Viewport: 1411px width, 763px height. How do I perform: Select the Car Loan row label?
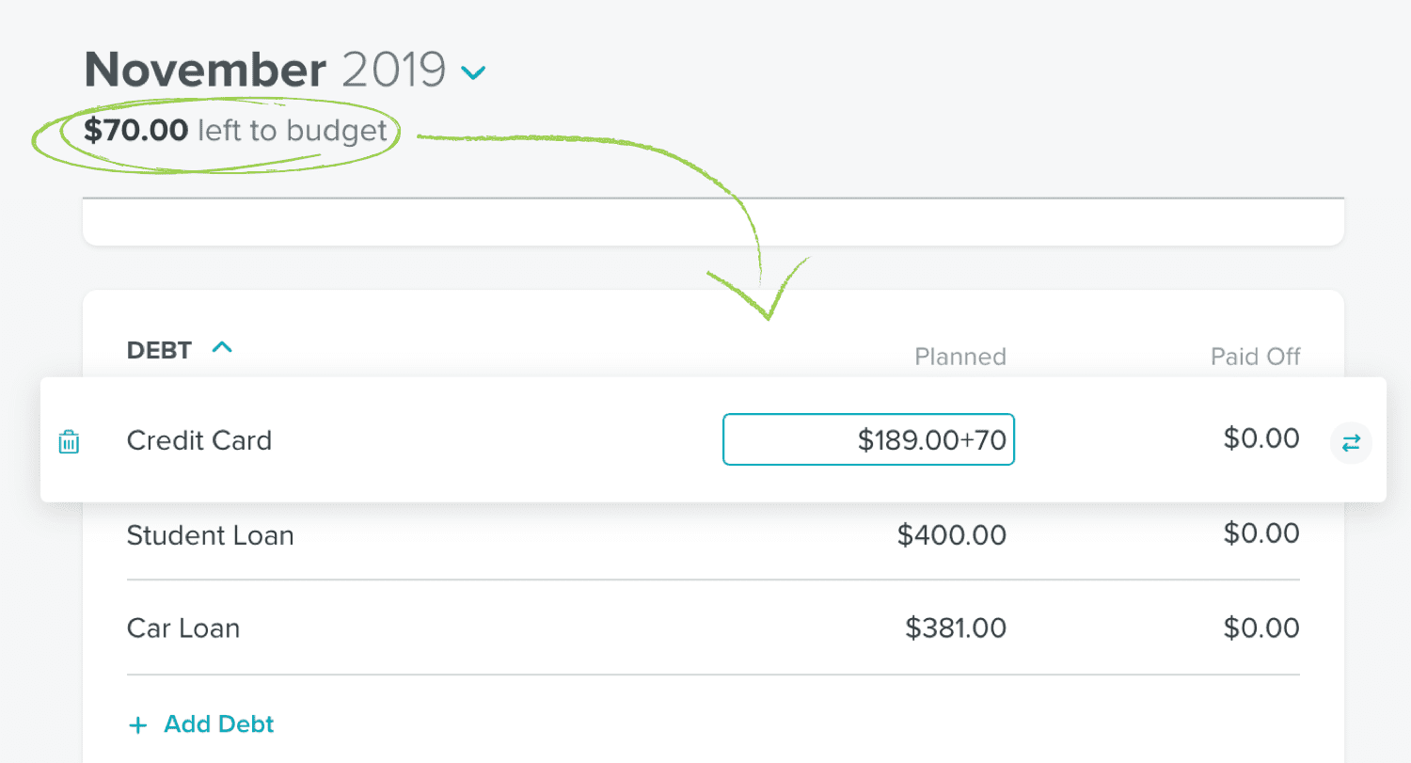(x=183, y=628)
